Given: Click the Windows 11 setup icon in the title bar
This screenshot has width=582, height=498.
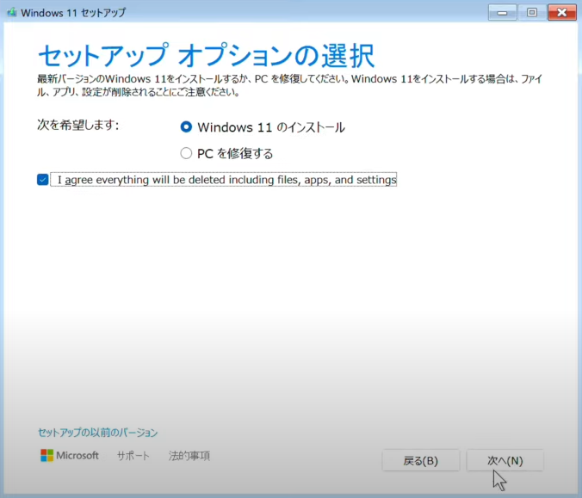Looking at the screenshot, I should click(11, 13).
